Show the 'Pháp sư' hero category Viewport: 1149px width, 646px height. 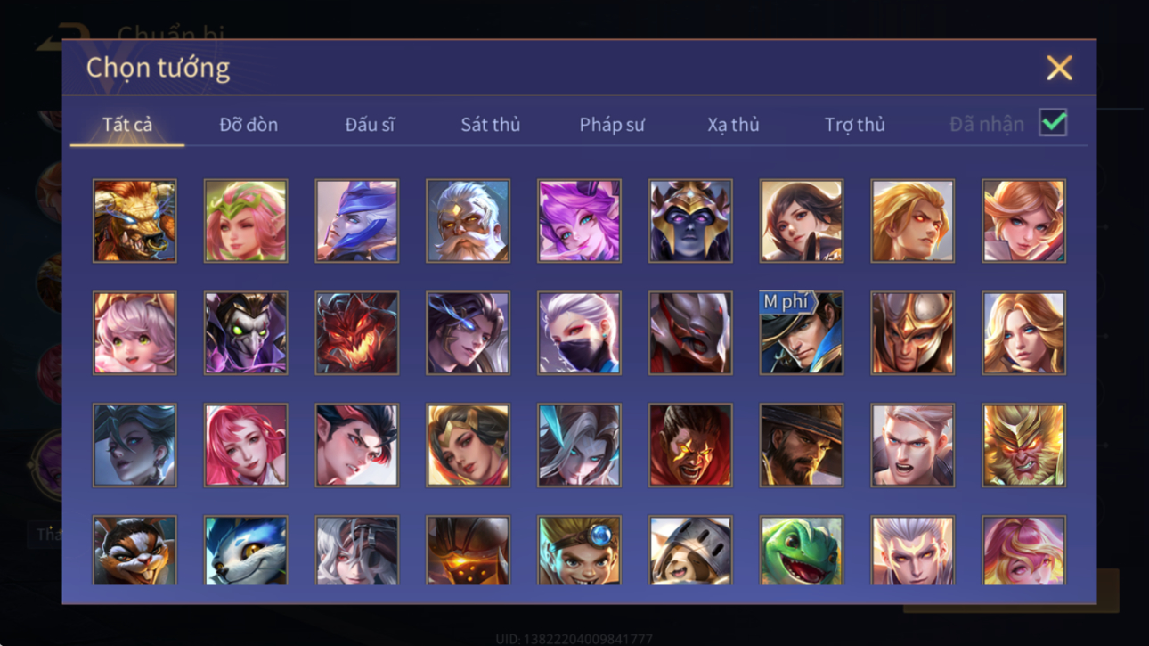(612, 125)
